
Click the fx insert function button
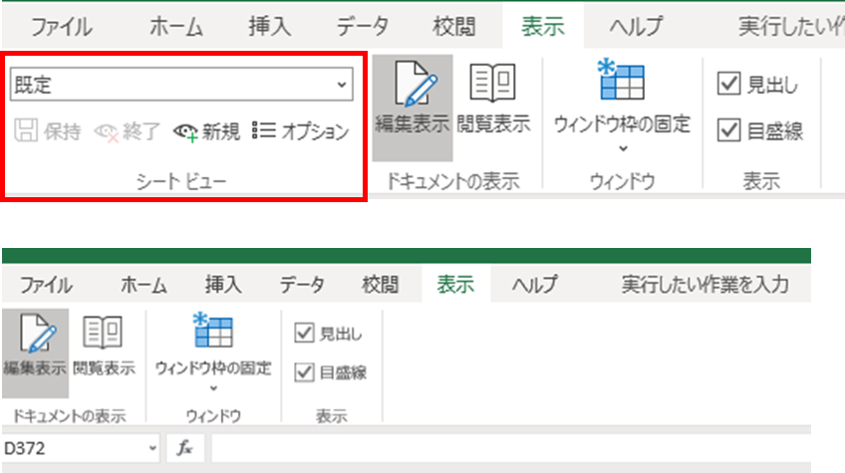click(185, 448)
